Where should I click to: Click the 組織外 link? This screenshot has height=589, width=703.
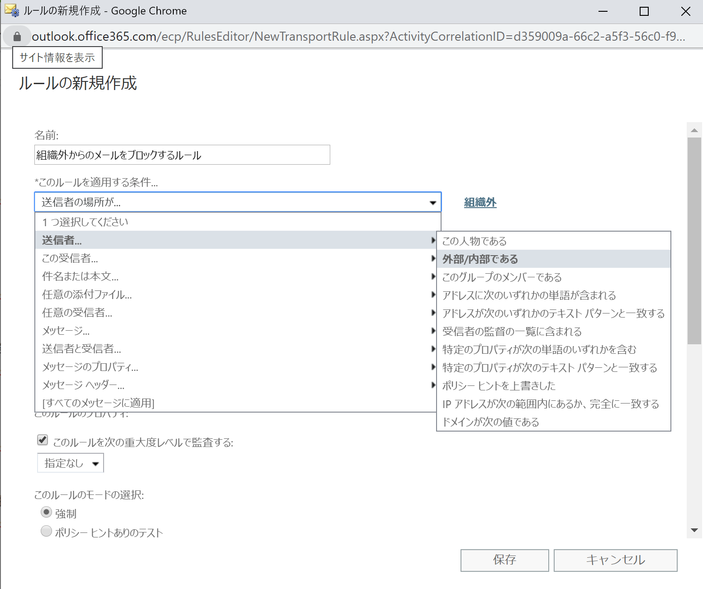click(480, 202)
